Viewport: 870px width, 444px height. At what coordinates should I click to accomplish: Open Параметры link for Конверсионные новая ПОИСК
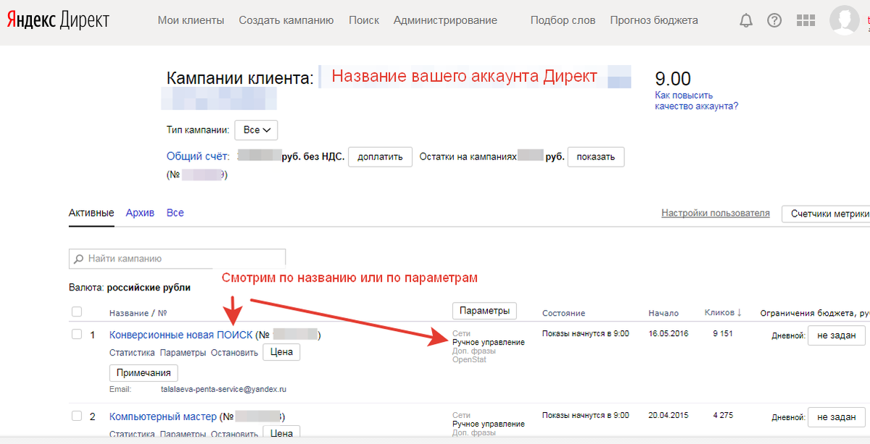click(183, 353)
